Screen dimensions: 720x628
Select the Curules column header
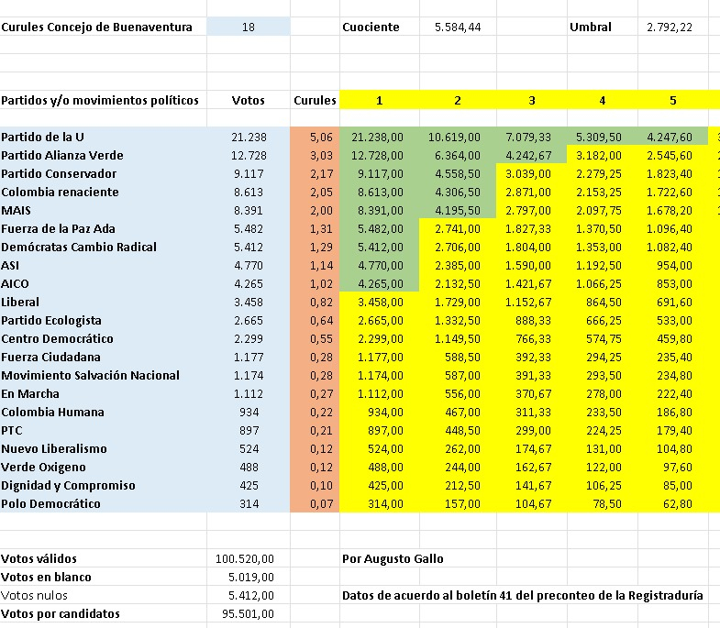[315, 100]
